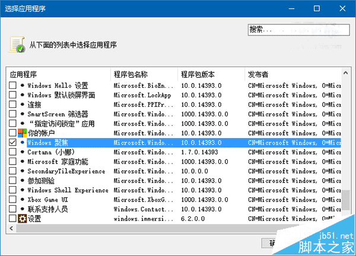Click the bullet icon beside Windows Hello 设置
Image resolution: width=356 pixels, height=256 pixels.
23,85
